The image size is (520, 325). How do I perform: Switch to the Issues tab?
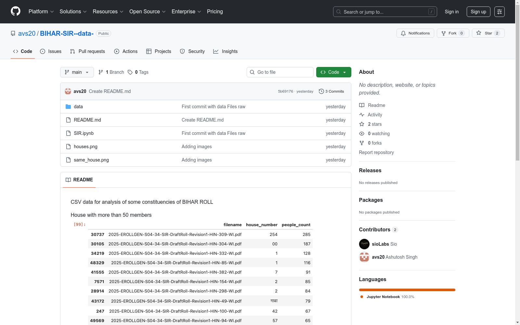click(x=51, y=51)
